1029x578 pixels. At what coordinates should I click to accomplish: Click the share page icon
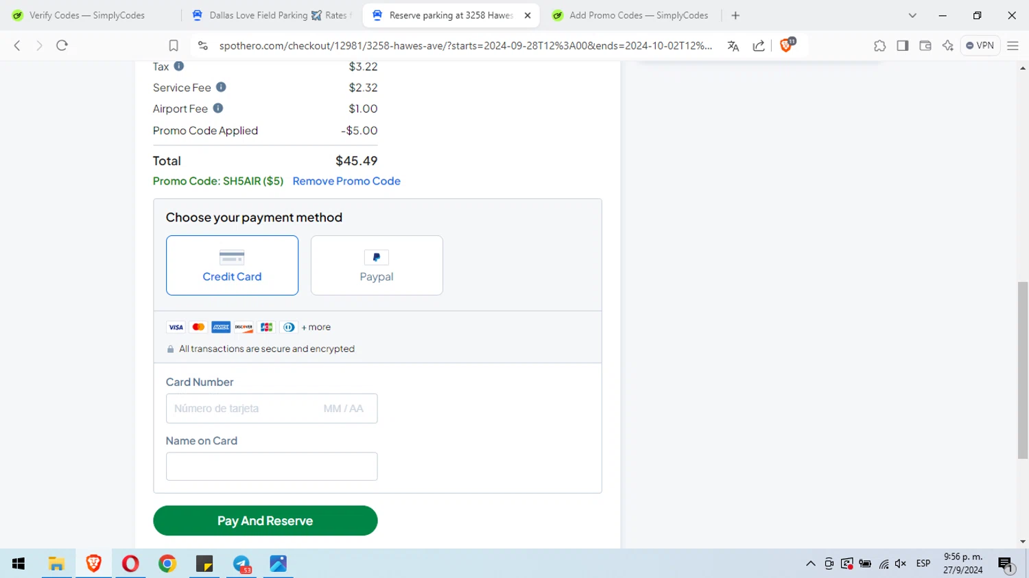tap(759, 46)
